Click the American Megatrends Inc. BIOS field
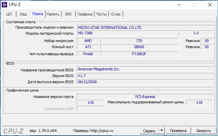The image size is (218, 136). point(145,69)
